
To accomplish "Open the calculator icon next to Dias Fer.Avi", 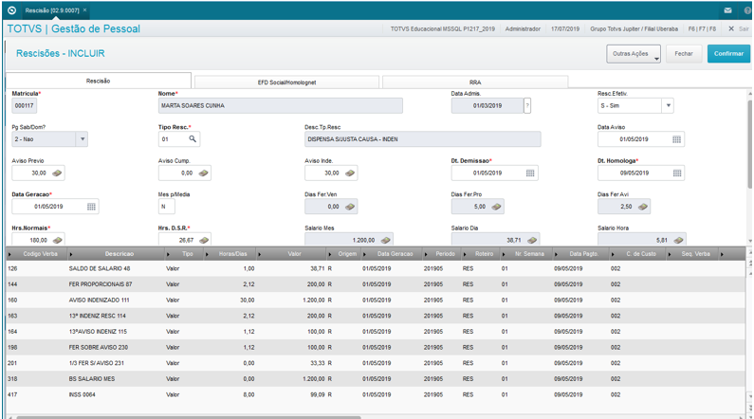I will click(643, 207).
